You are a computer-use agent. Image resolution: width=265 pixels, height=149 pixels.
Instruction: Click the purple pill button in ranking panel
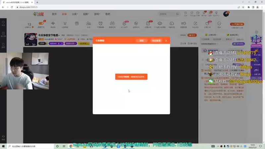click(238, 44)
